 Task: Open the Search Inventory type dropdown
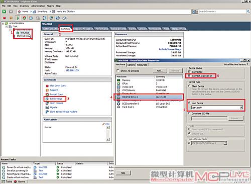[195, 12]
